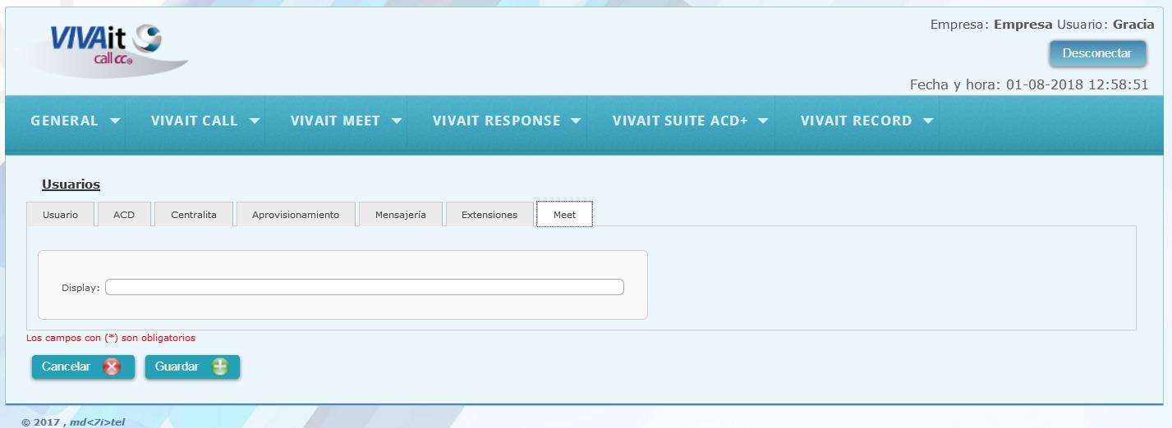Click the Usuarios heading link
Viewport: 1172px width, 428px height.
tap(71, 184)
